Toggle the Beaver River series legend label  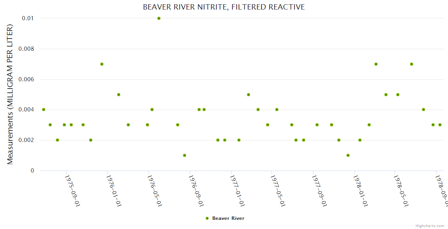coord(228,218)
